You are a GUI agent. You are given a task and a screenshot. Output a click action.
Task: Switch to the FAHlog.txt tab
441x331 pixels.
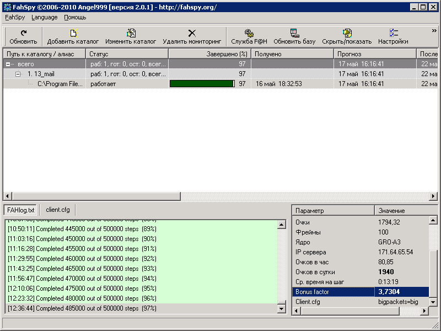[x=20, y=210]
